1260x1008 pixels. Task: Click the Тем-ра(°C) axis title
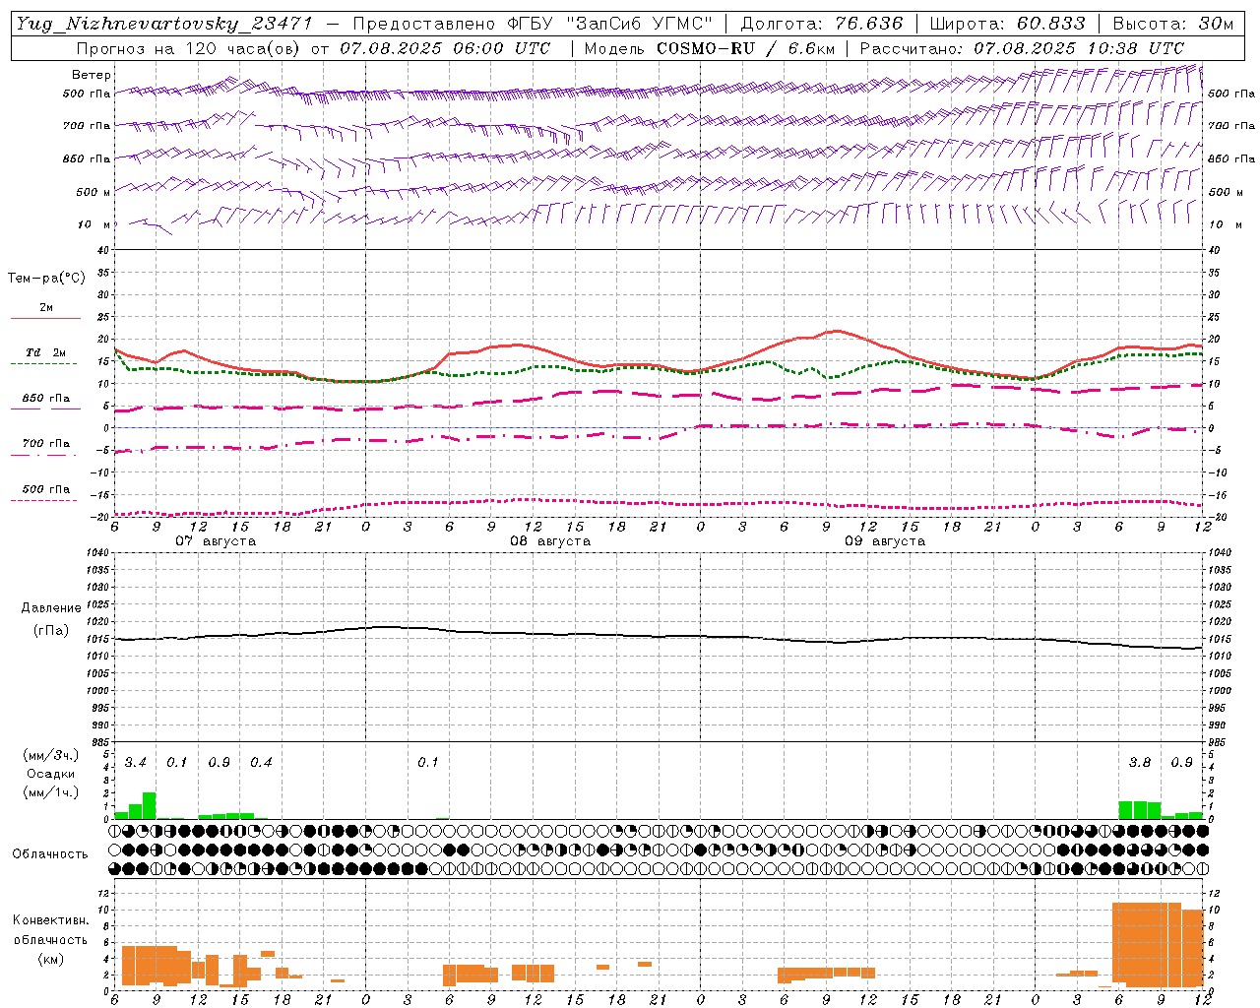(x=46, y=278)
